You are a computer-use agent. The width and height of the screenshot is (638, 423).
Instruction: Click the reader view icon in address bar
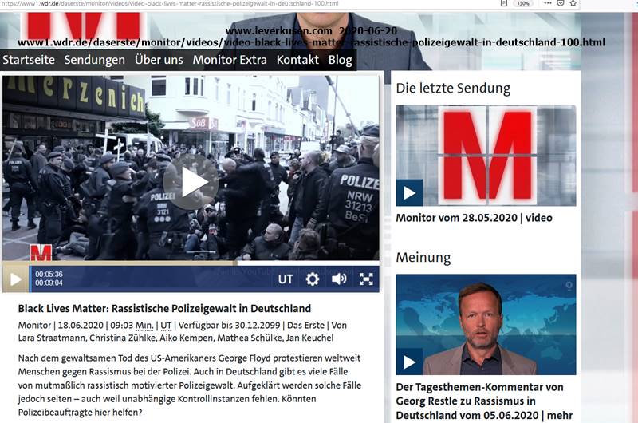pos(504,3)
